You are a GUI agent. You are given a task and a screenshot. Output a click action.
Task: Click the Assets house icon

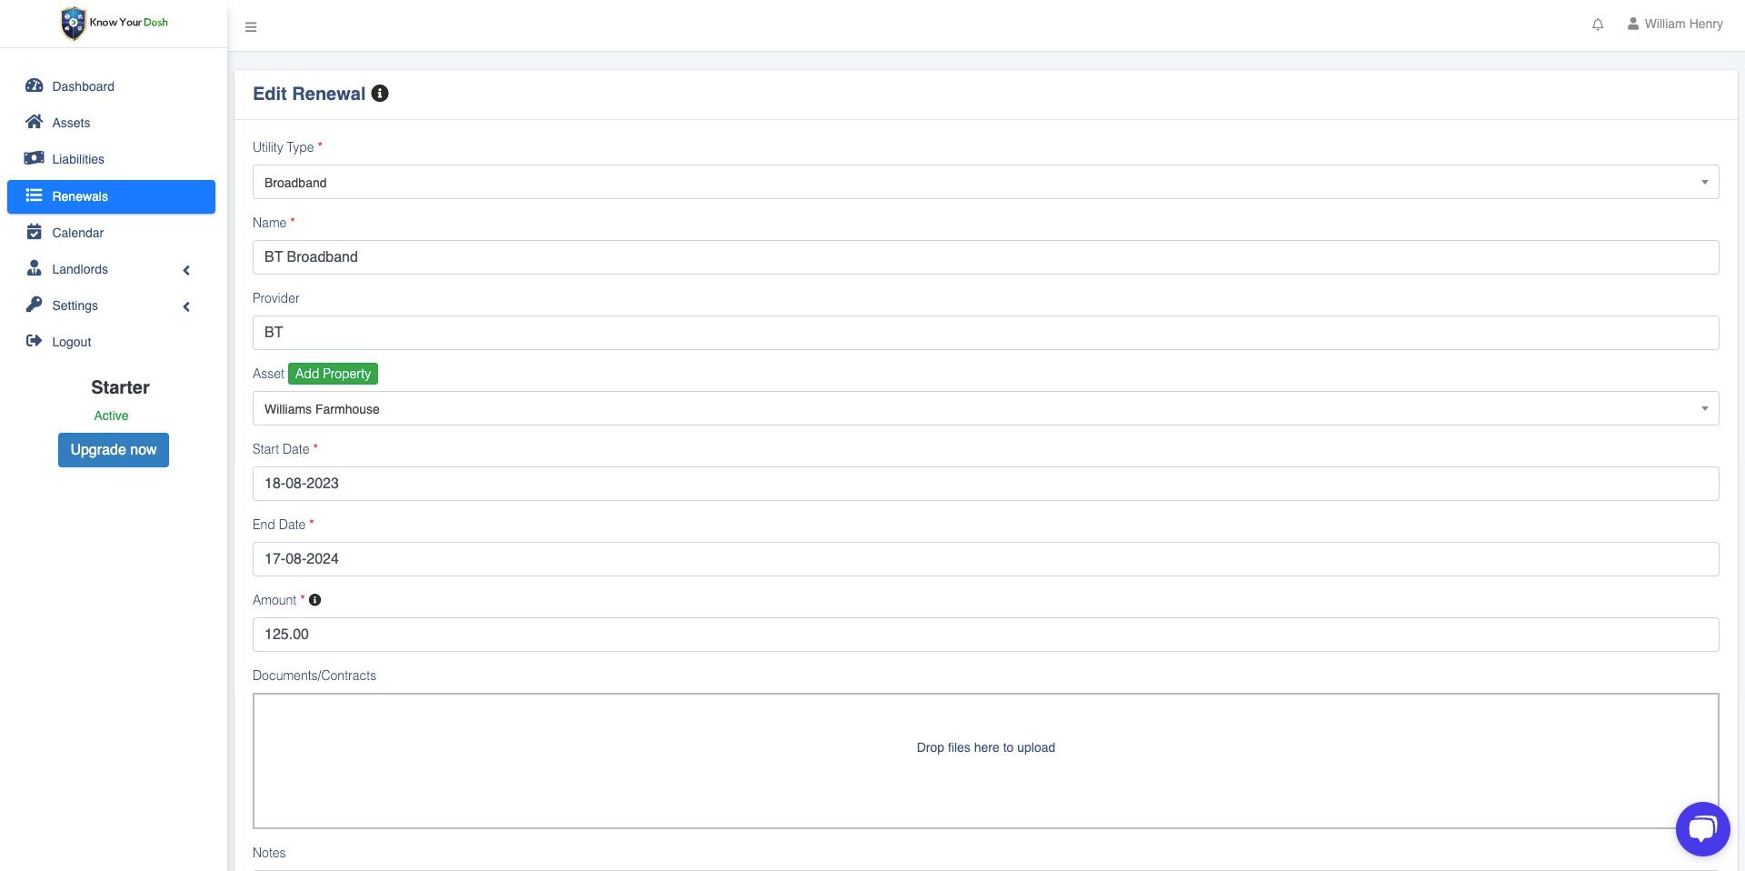[x=35, y=122]
